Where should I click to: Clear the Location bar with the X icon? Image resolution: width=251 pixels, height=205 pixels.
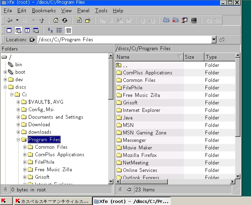pyautogui.click(x=32, y=40)
